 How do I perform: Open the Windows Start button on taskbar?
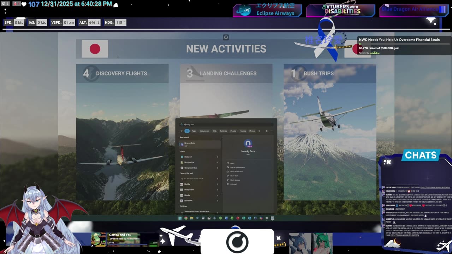click(x=180, y=218)
